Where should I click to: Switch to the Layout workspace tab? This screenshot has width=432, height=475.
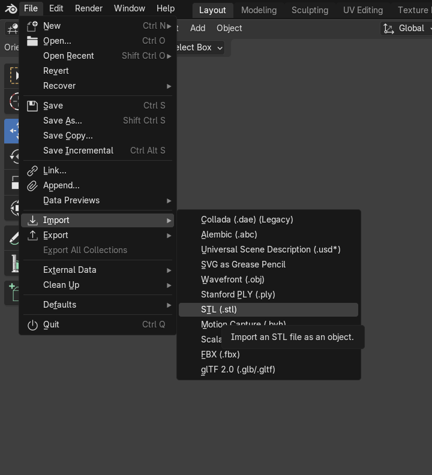coord(212,10)
